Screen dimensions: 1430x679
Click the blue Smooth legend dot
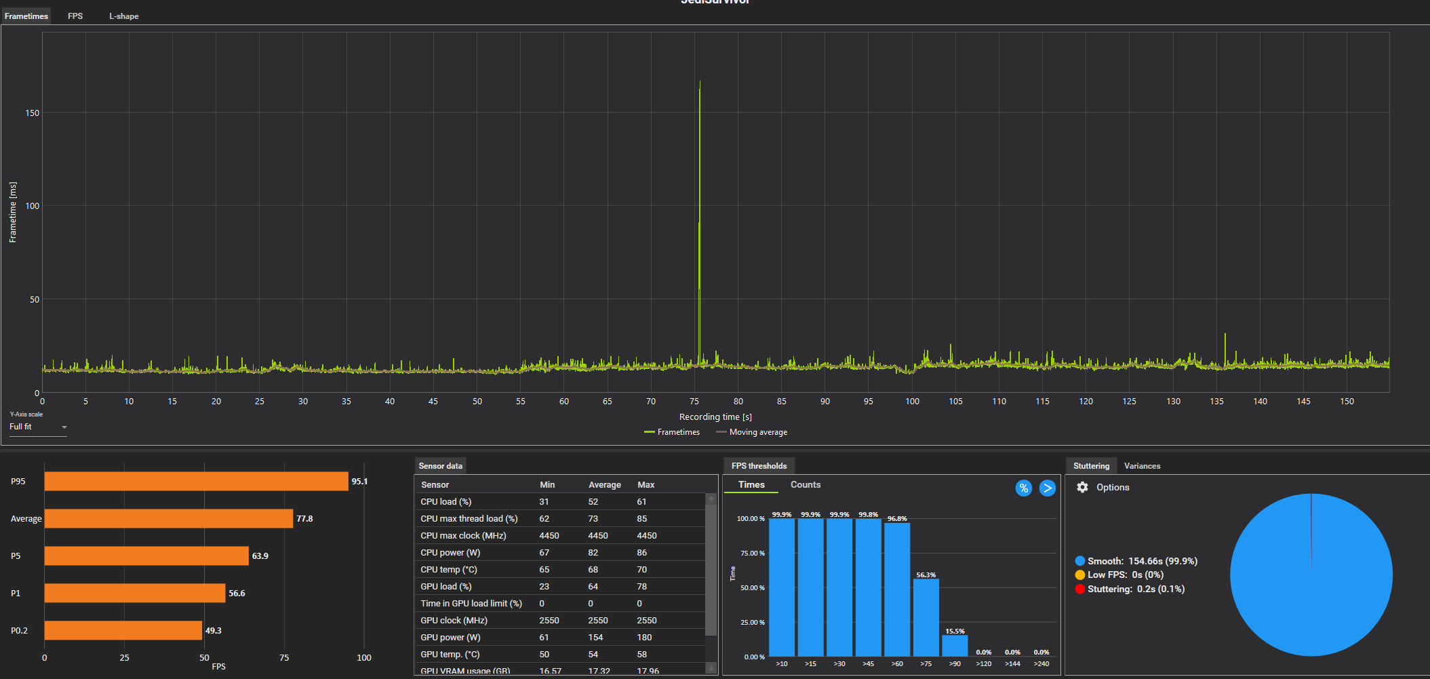point(1080,561)
